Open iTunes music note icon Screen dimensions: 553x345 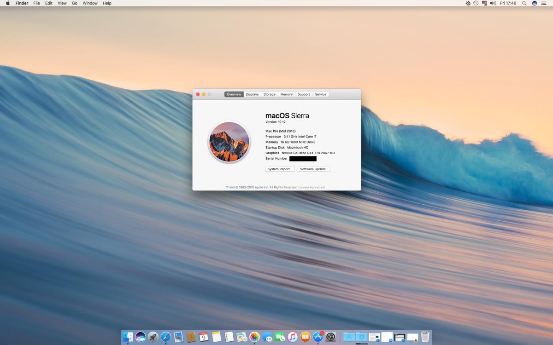[x=293, y=337]
